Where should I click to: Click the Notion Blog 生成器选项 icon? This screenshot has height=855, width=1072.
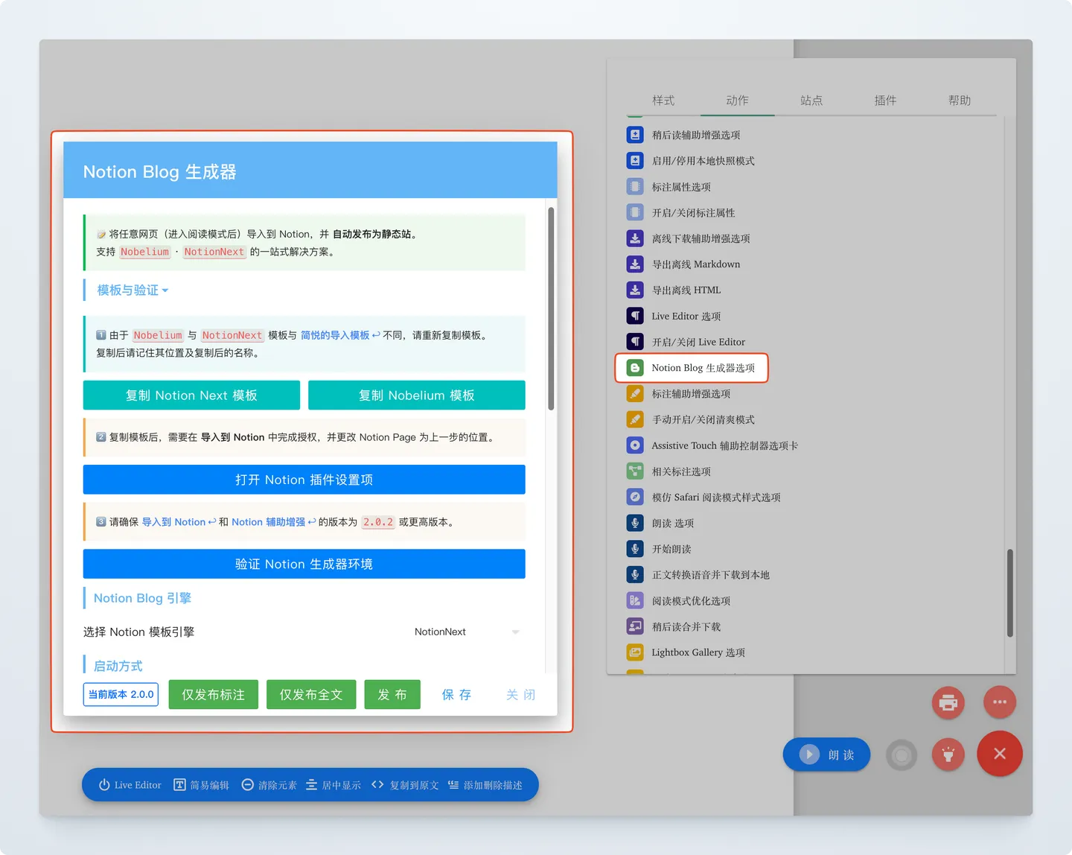point(635,368)
